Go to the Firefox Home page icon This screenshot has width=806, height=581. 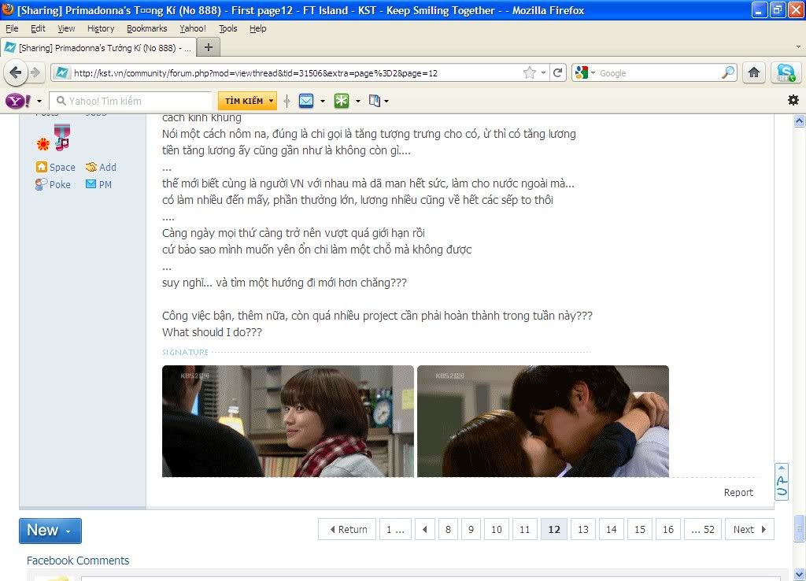pos(754,72)
